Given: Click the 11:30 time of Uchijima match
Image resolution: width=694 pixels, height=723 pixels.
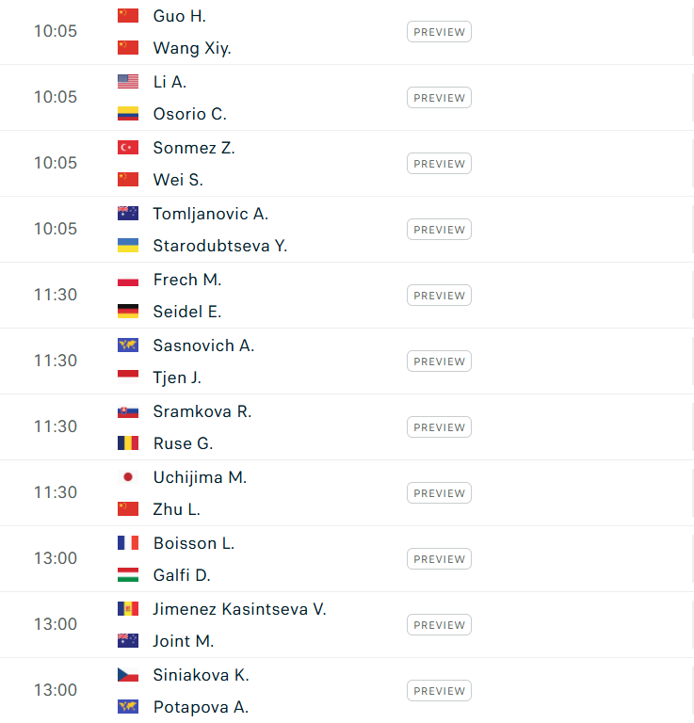Looking at the screenshot, I should 56,492.
